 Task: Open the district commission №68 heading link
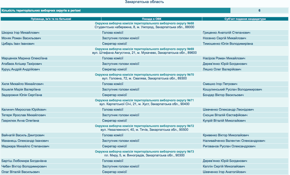point(144,23)
